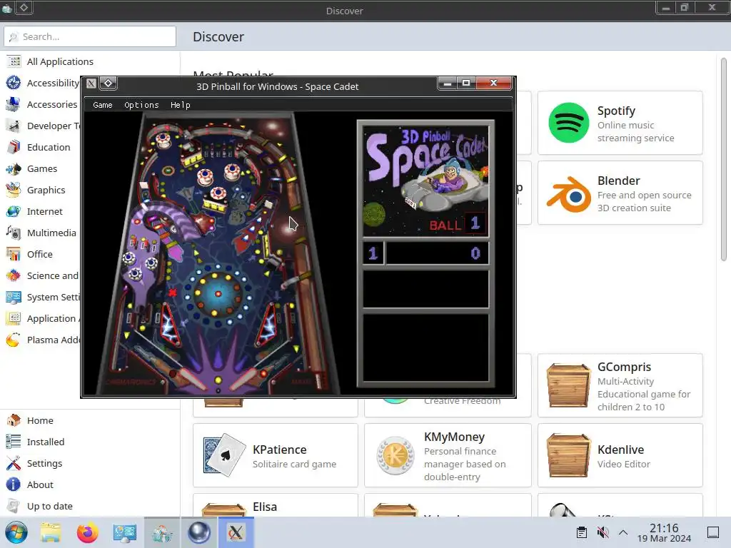Open the Blender app card
Screen dimensions: 731x548
point(620,193)
